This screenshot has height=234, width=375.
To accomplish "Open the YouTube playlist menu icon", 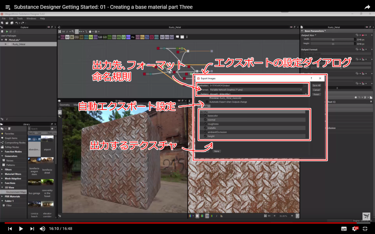I will click(8, 7).
